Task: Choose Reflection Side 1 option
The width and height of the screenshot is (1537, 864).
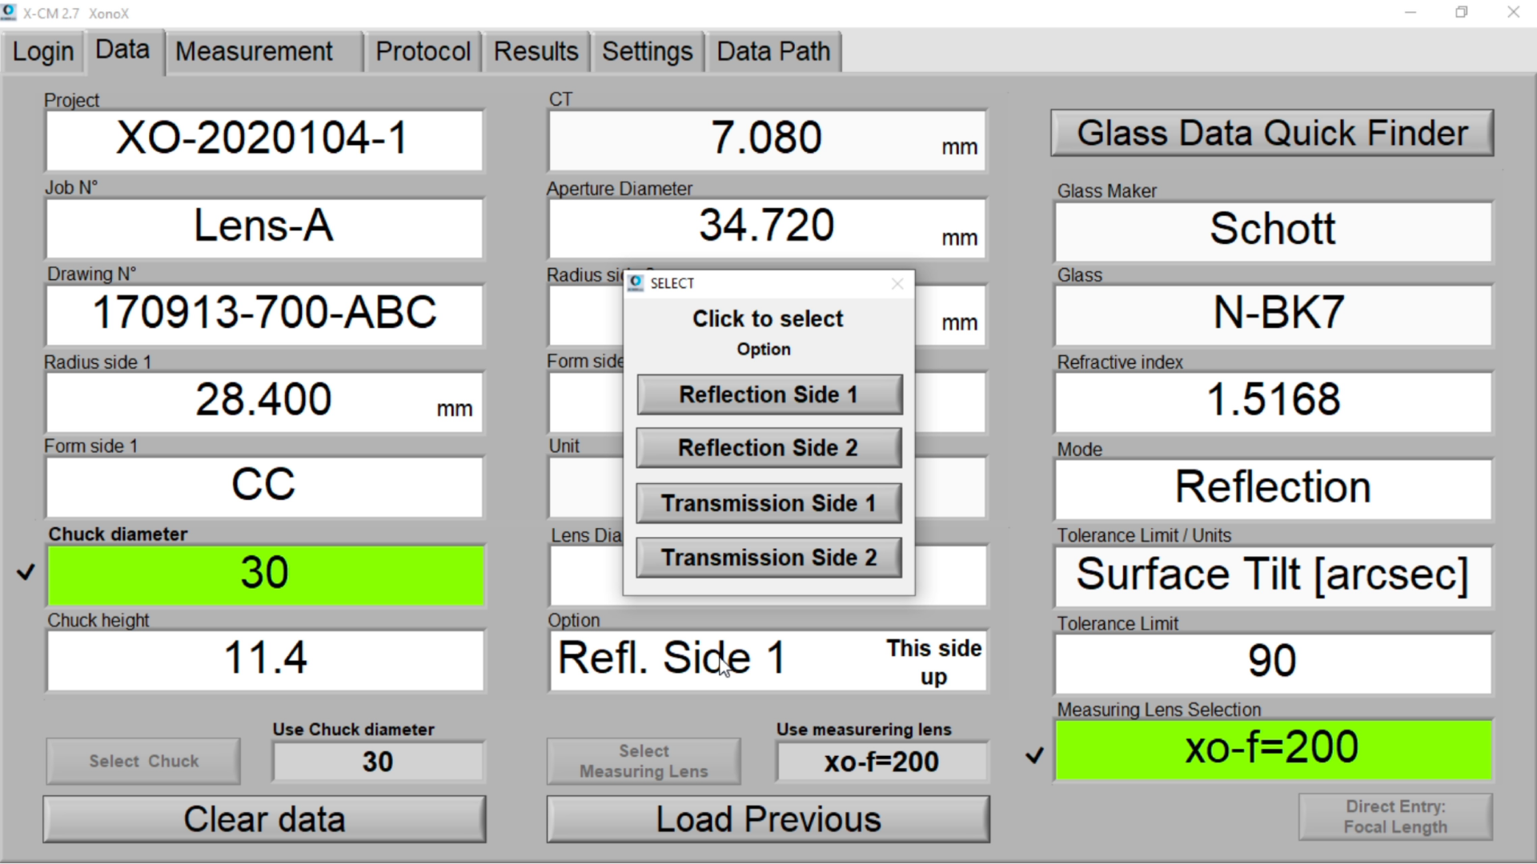Action: [768, 394]
